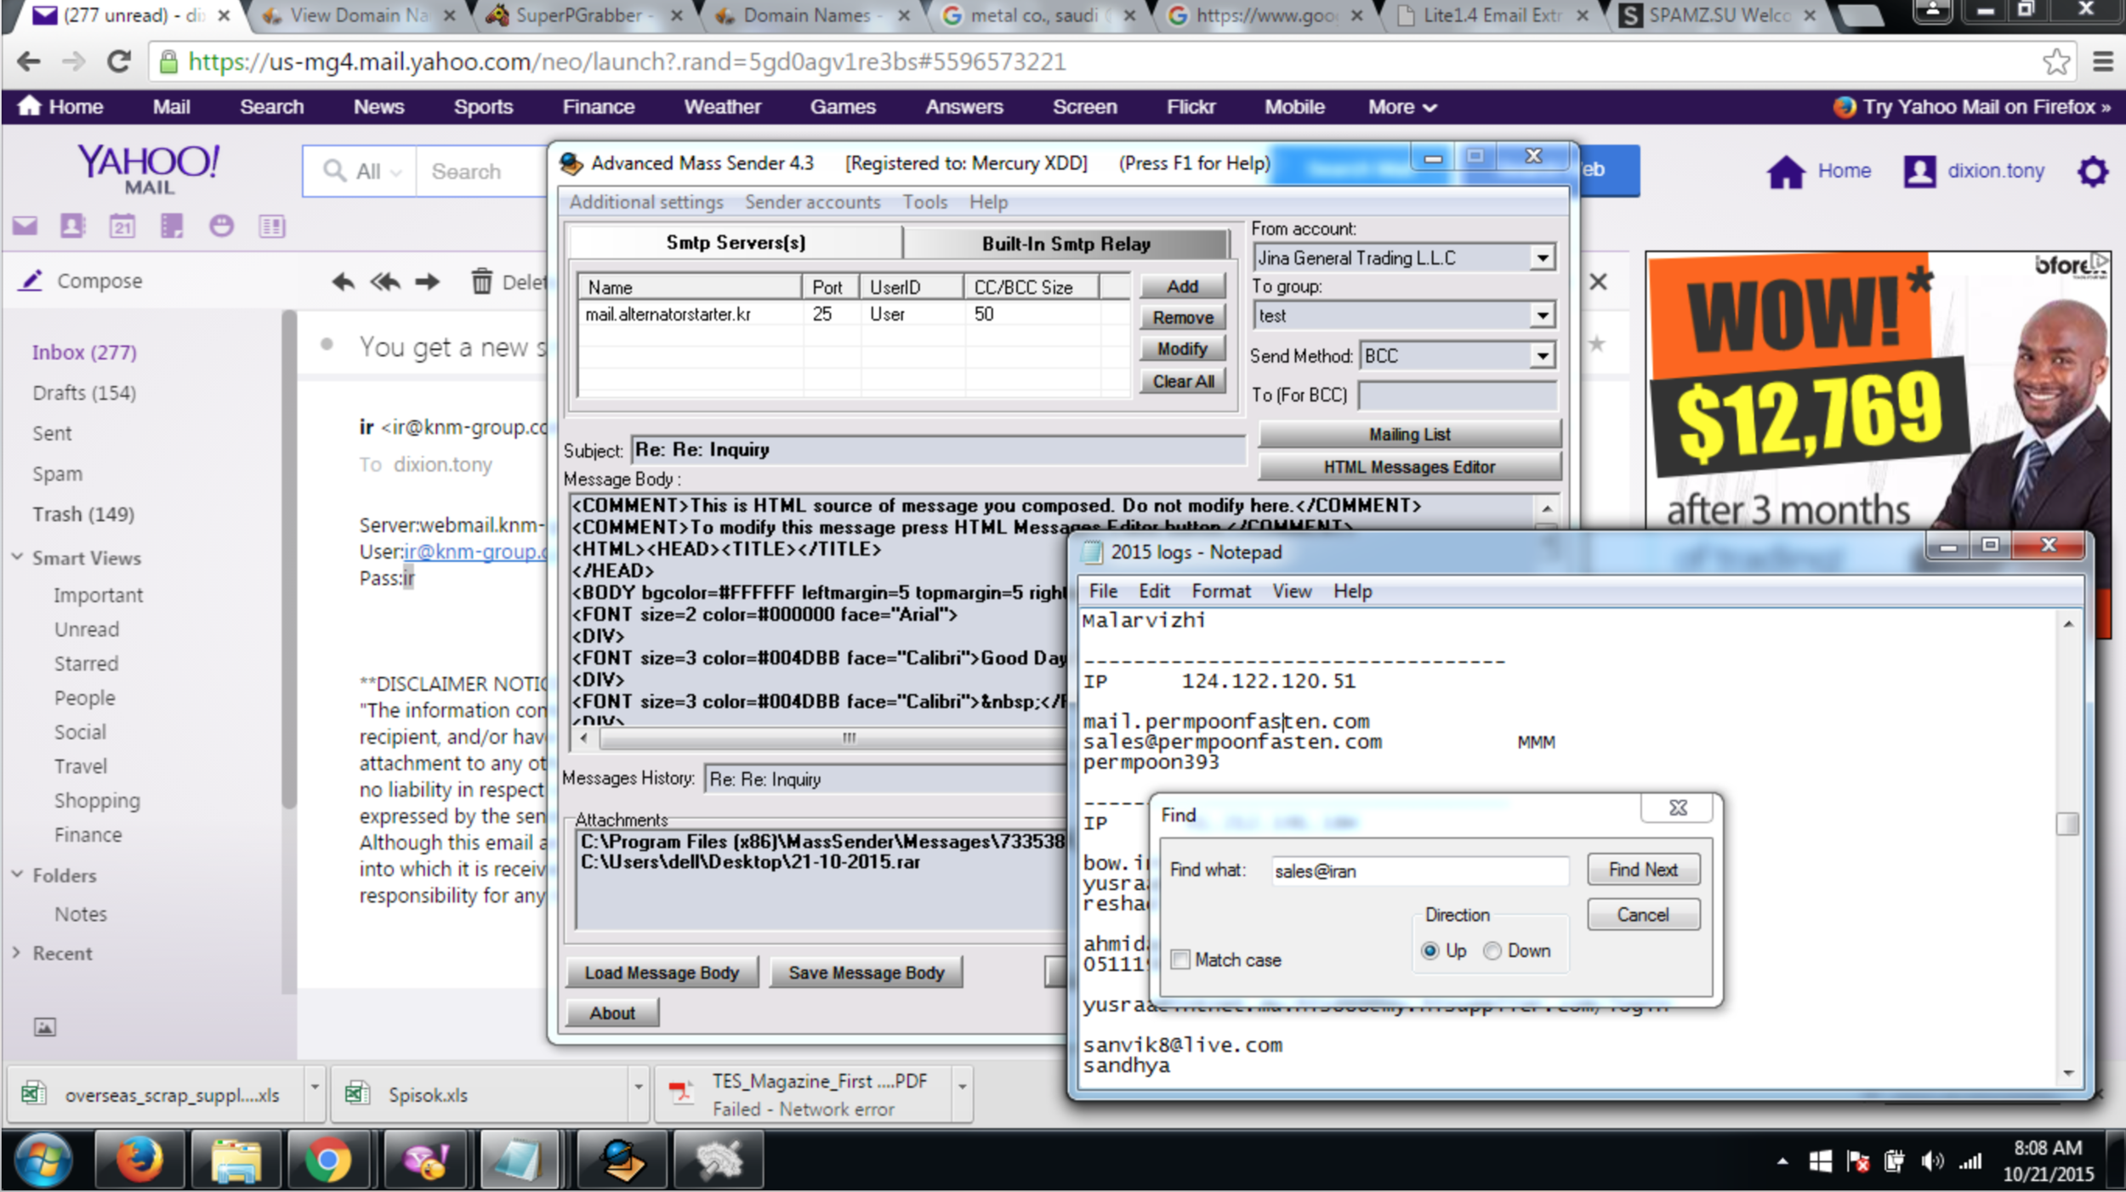
Task: Click the Reply All double-arrow icon
Action: (385, 281)
